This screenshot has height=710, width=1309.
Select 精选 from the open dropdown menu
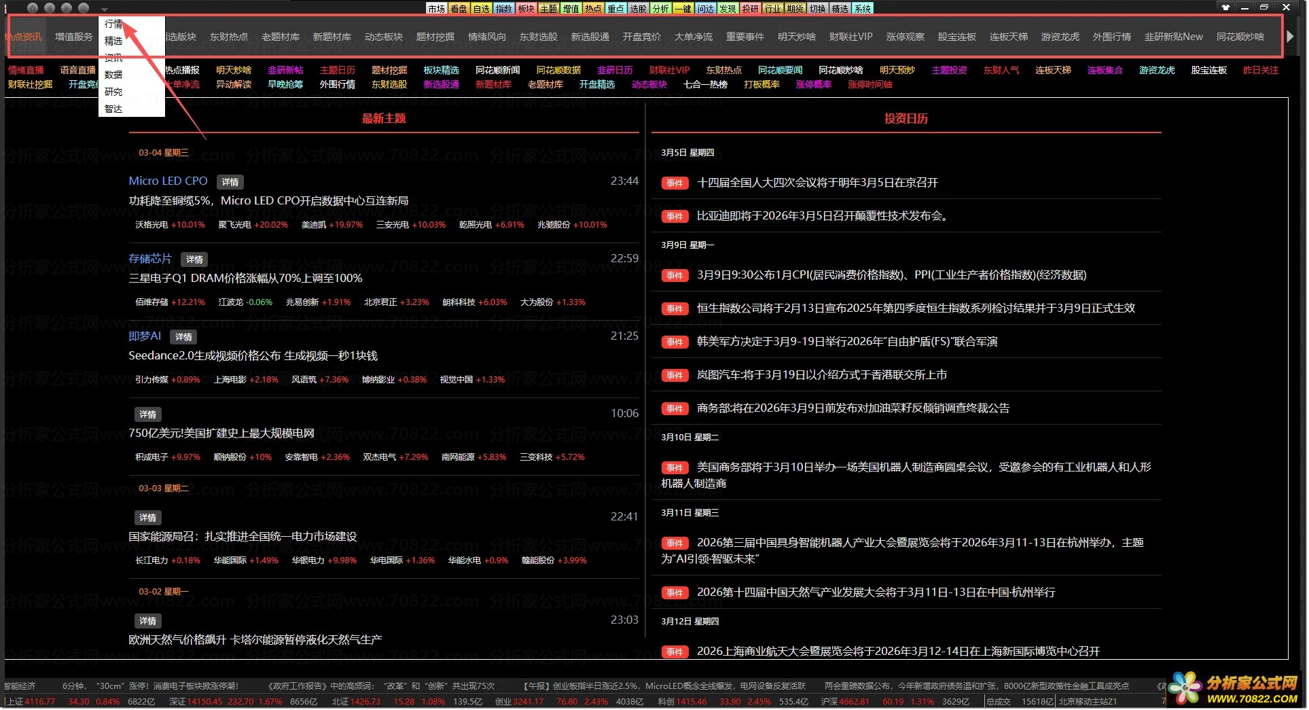(113, 41)
